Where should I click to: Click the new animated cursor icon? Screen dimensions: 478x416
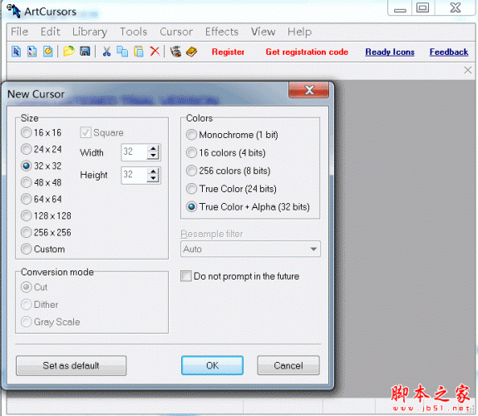[x=48, y=52]
